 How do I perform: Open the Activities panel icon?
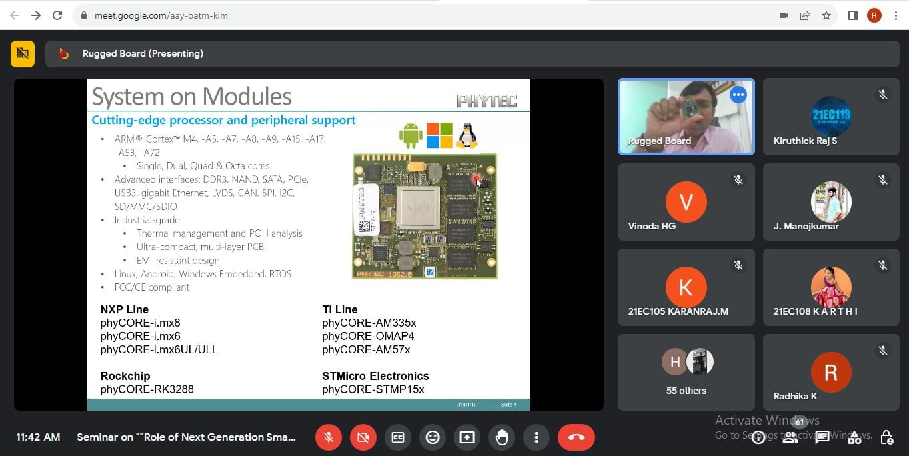(x=854, y=437)
